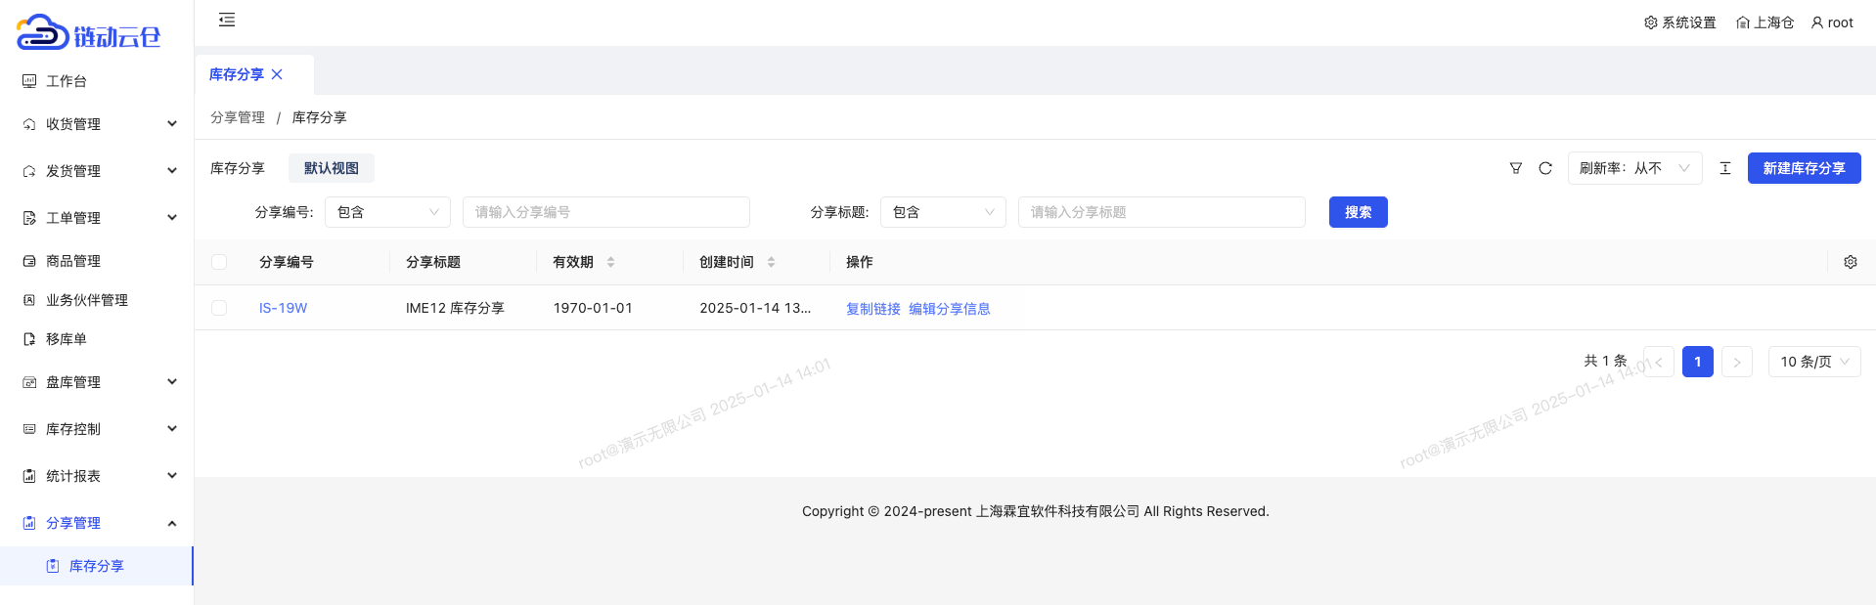Screen dimensions: 1876x605
Task: Click the filter funnel icon
Action: click(x=1515, y=168)
